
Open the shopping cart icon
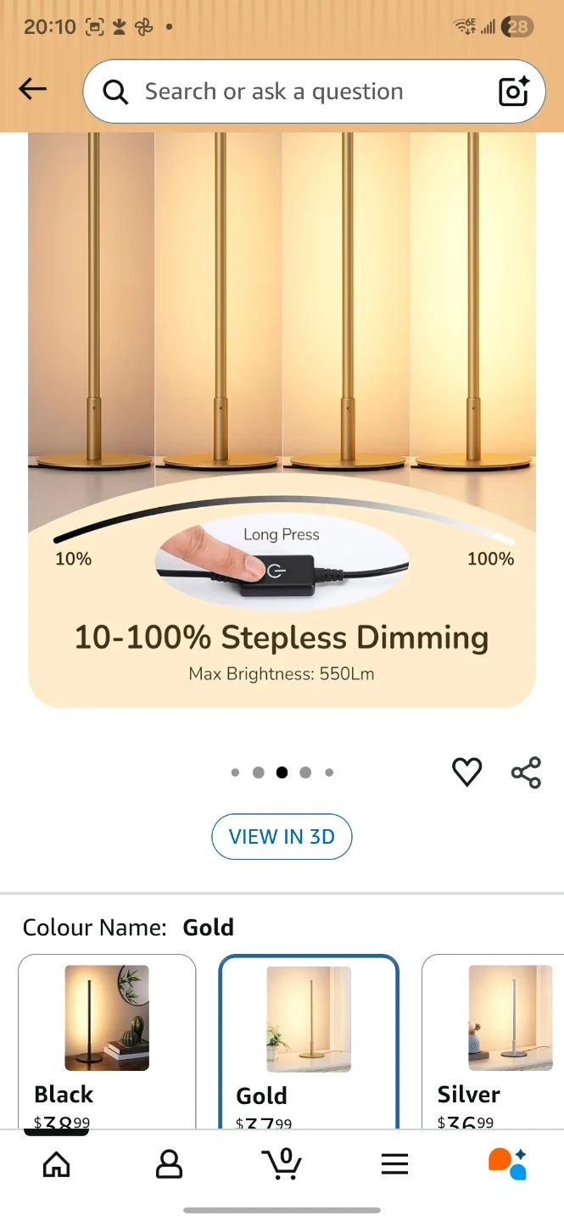pos(282,1163)
